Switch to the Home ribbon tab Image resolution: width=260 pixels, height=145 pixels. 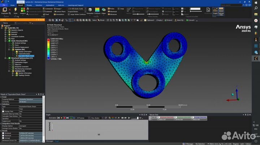(x=12, y=5)
